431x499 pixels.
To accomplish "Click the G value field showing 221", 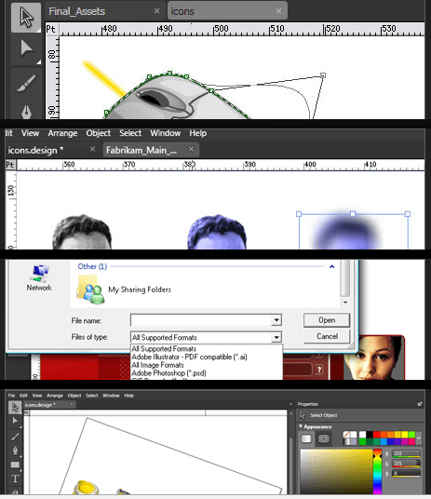I will coord(406,464).
